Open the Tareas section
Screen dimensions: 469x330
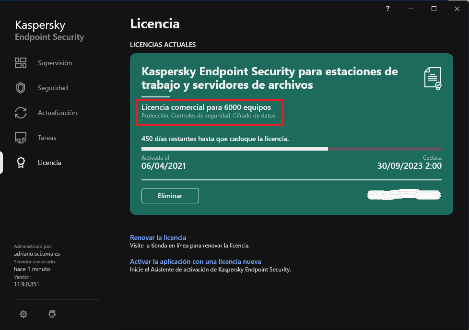(47, 138)
